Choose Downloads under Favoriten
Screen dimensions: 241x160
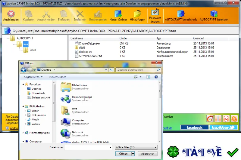tap(38, 93)
